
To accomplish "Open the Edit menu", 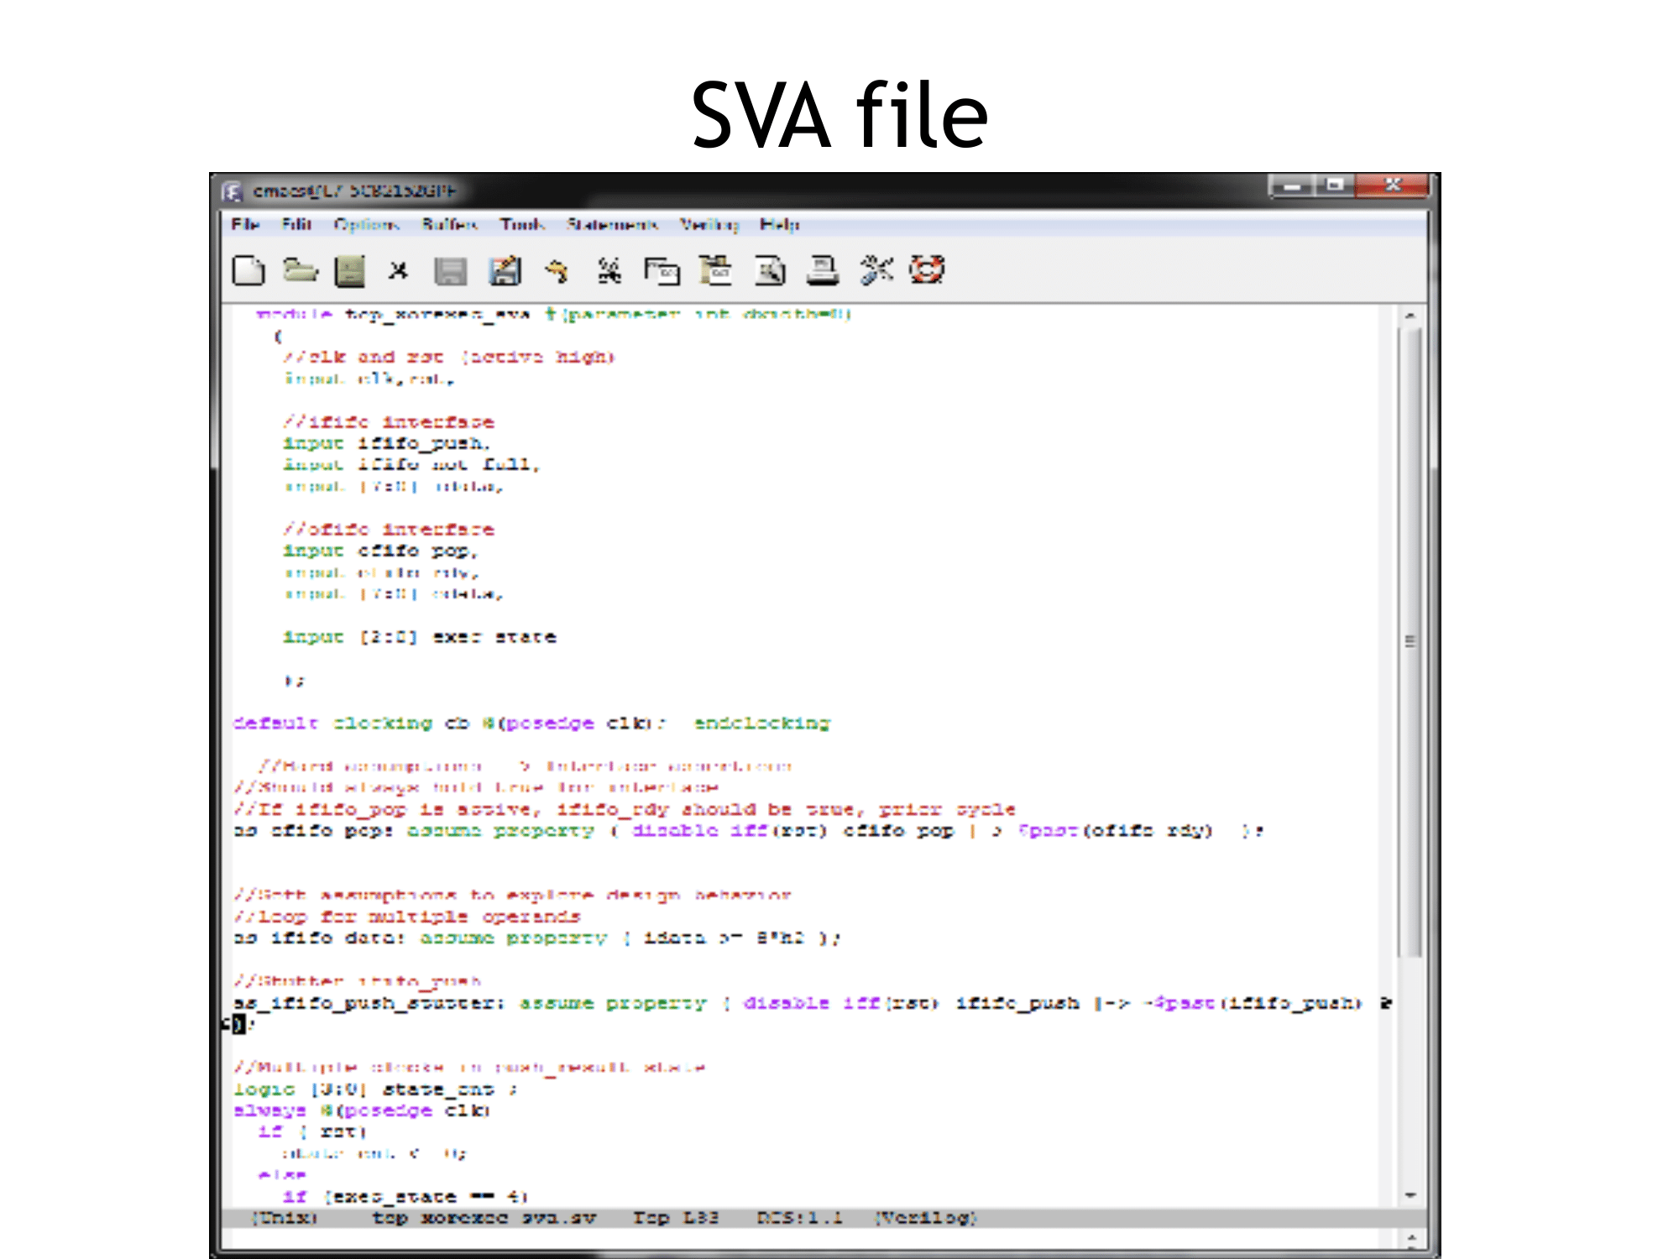I will (x=296, y=224).
